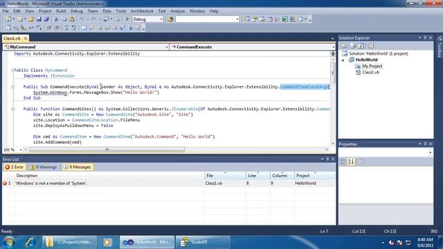
Task: Click Alphabetical sort icon in Properties panel
Action: (x=351, y=161)
